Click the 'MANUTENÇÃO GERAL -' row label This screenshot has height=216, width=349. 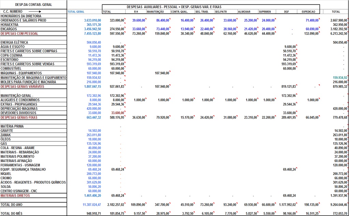[x=17, y=96]
